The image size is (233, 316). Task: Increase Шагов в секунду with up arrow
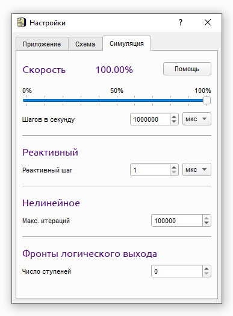[174, 116]
